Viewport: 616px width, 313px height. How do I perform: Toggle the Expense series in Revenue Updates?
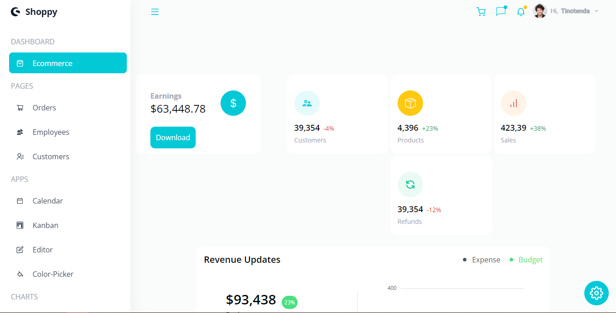[486, 259]
